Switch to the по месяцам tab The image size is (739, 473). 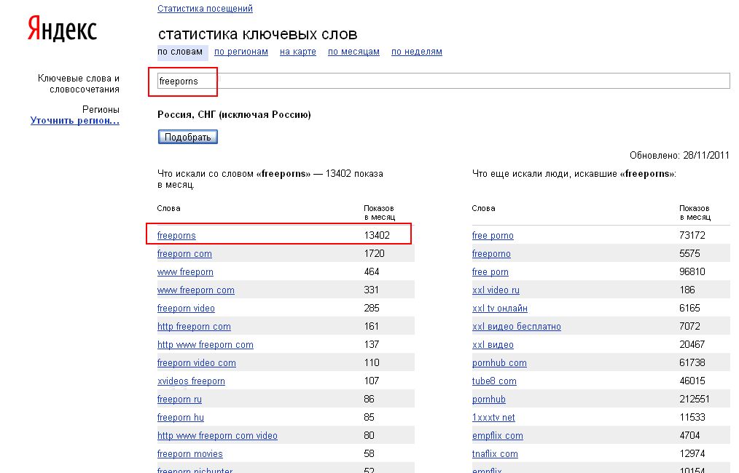[354, 52]
